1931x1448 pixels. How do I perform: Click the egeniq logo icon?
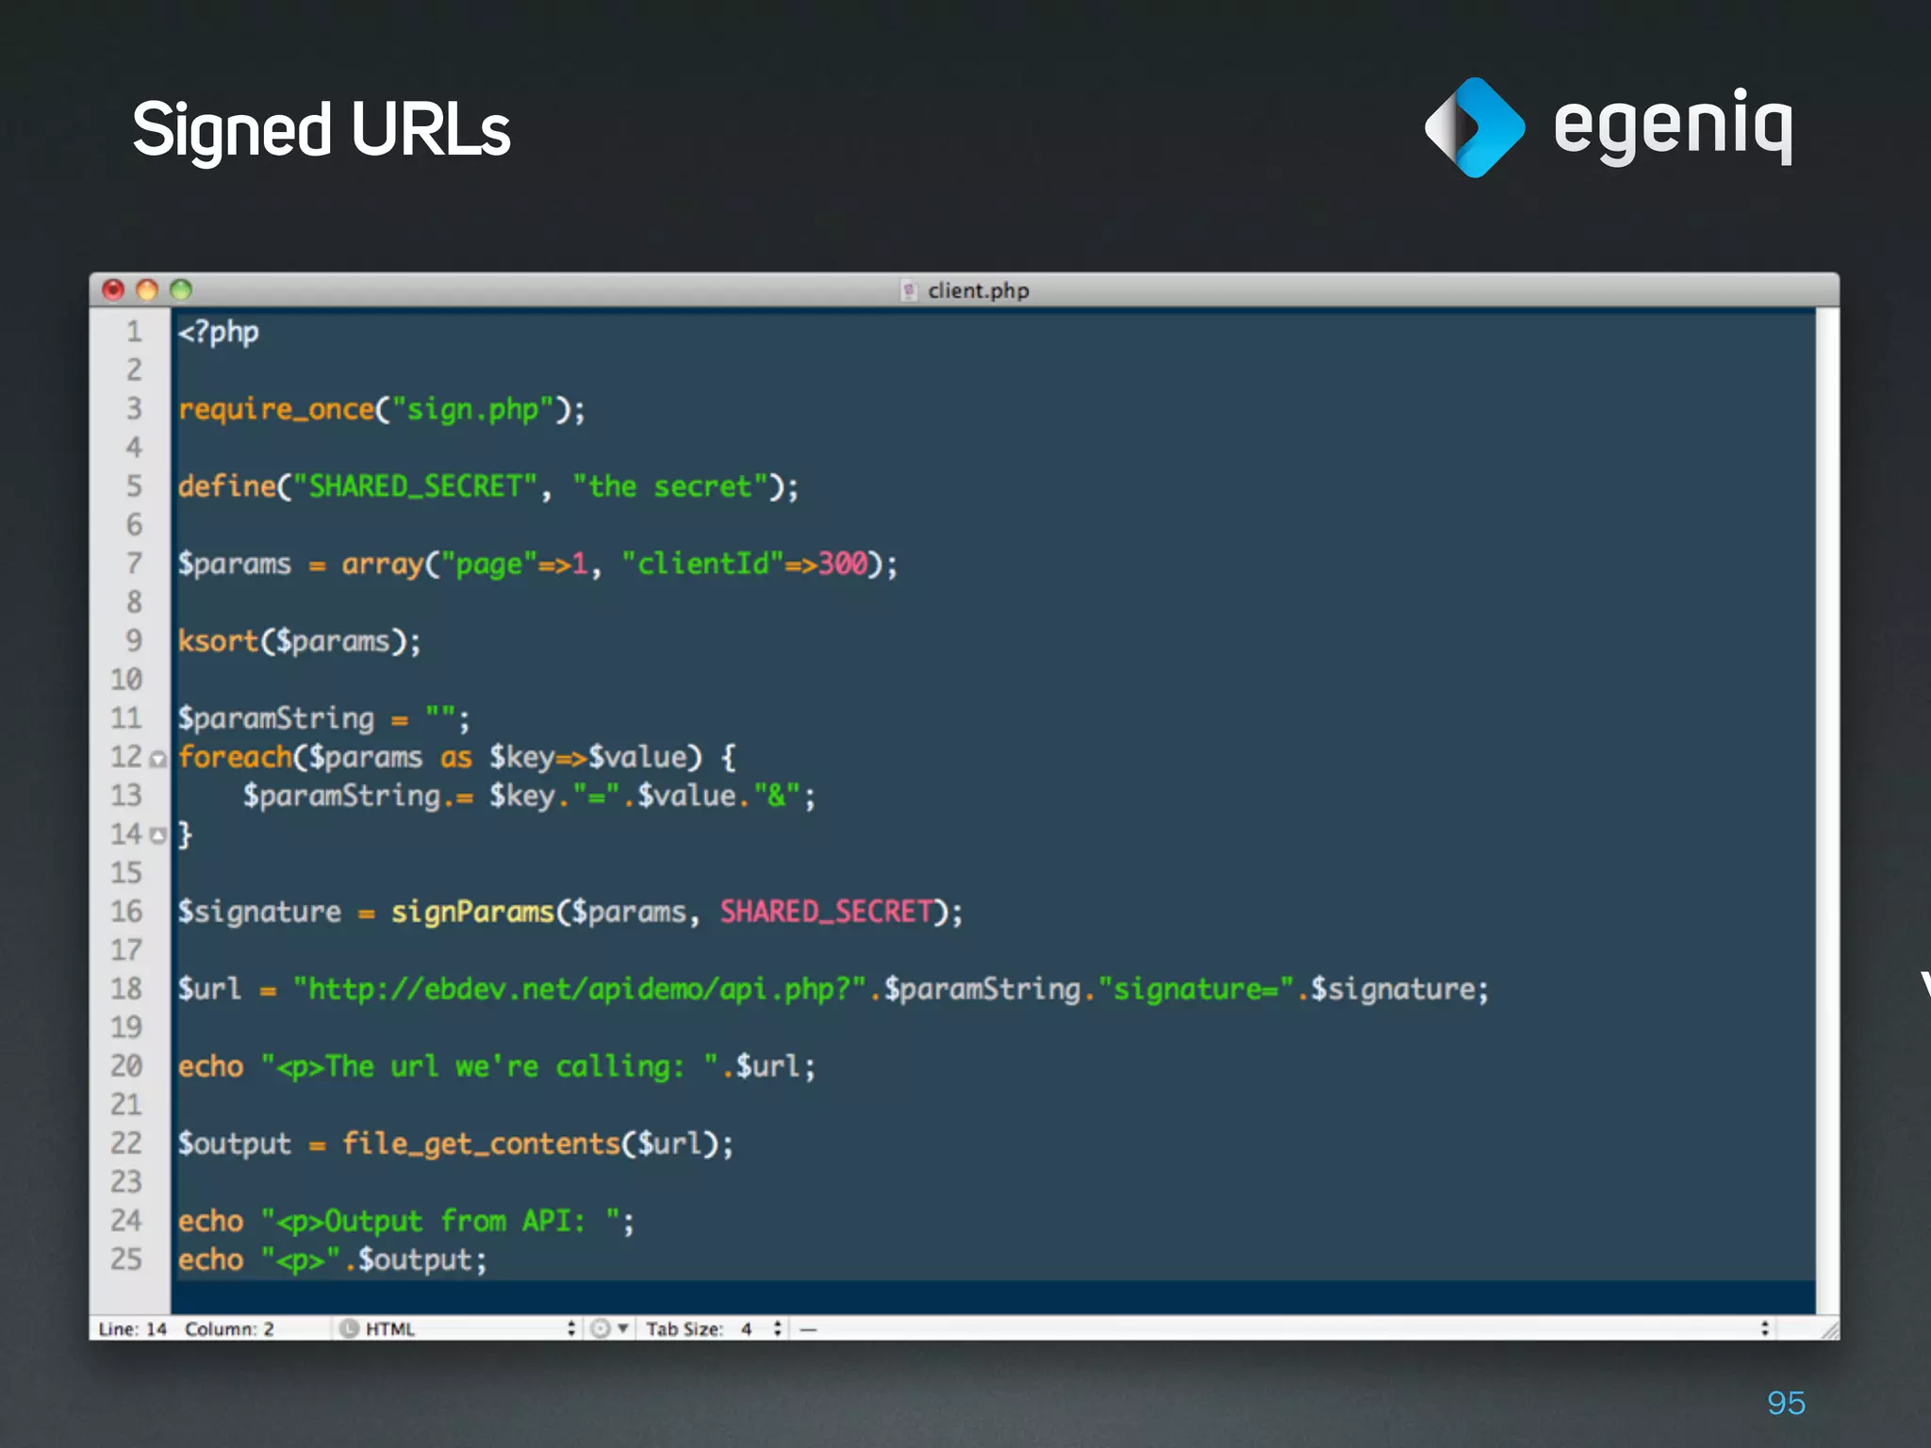pyautogui.click(x=1475, y=127)
